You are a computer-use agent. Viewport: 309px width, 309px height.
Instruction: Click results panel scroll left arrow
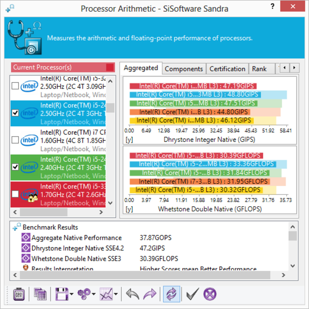coord(15,275)
